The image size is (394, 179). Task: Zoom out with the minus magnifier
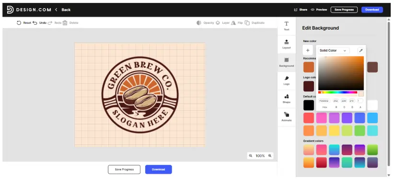(x=251, y=156)
